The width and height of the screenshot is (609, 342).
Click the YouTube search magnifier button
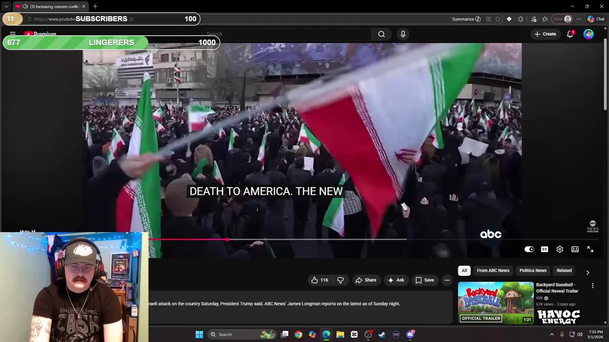381,34
